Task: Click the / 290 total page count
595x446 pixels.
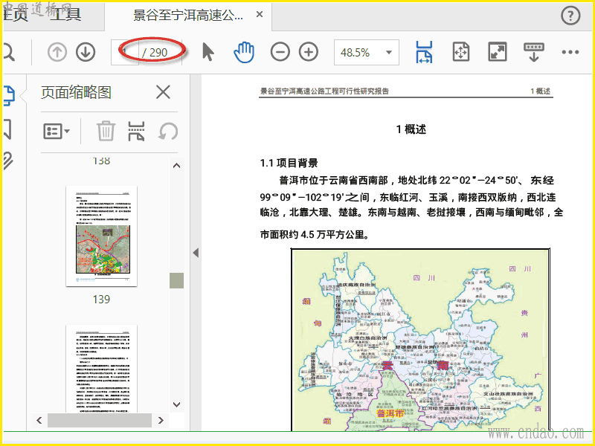Action: click(155, 53)
